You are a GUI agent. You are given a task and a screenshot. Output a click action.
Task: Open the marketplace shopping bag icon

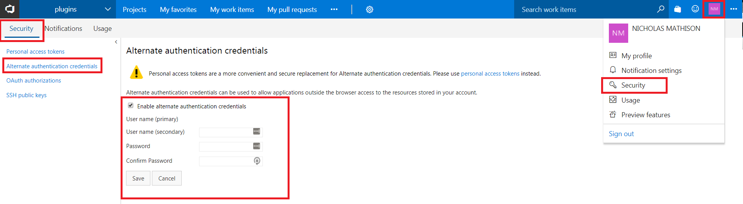678,9
